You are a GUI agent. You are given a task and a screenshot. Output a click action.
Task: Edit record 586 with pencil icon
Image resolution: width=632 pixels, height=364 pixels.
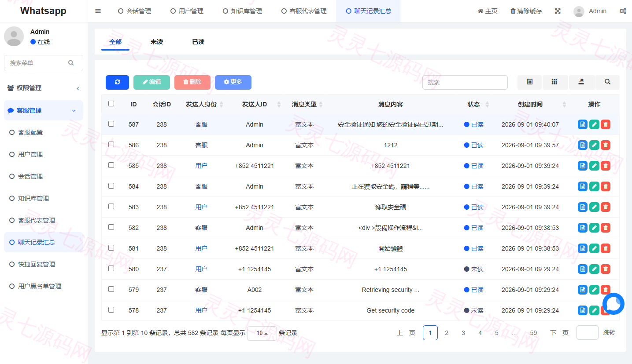594,145
